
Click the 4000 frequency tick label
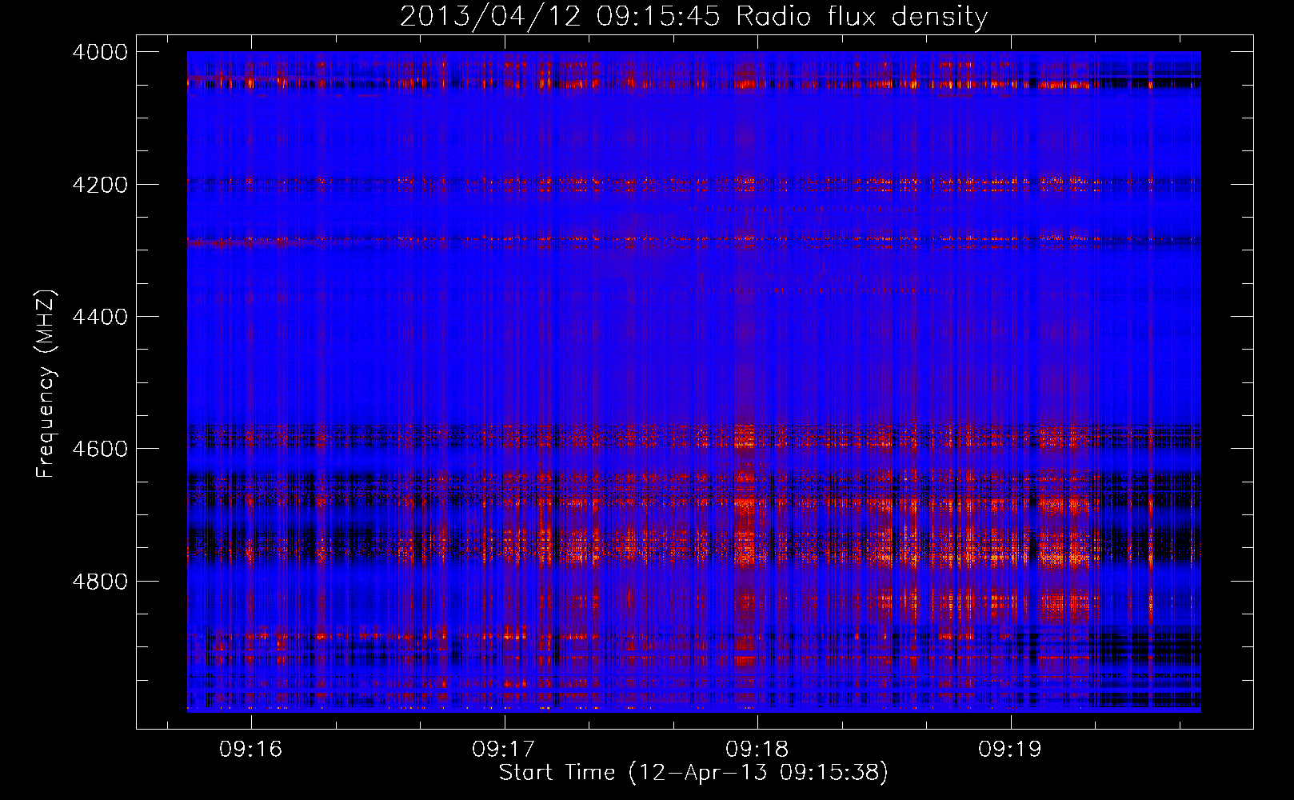[x=100, y=52]
